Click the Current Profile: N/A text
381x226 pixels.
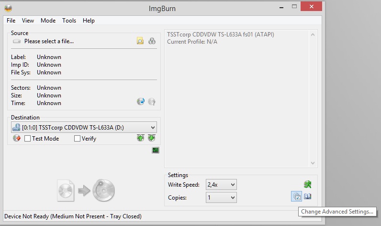click(x=192, y=42)
